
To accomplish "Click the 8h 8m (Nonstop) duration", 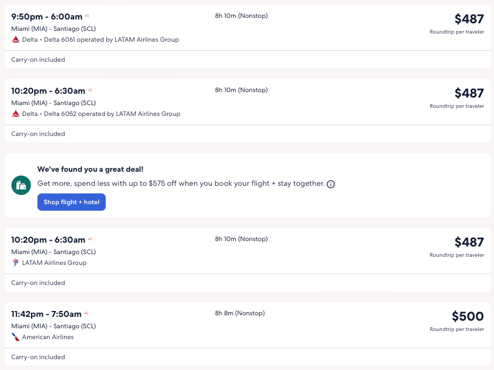I will point(240,313).
